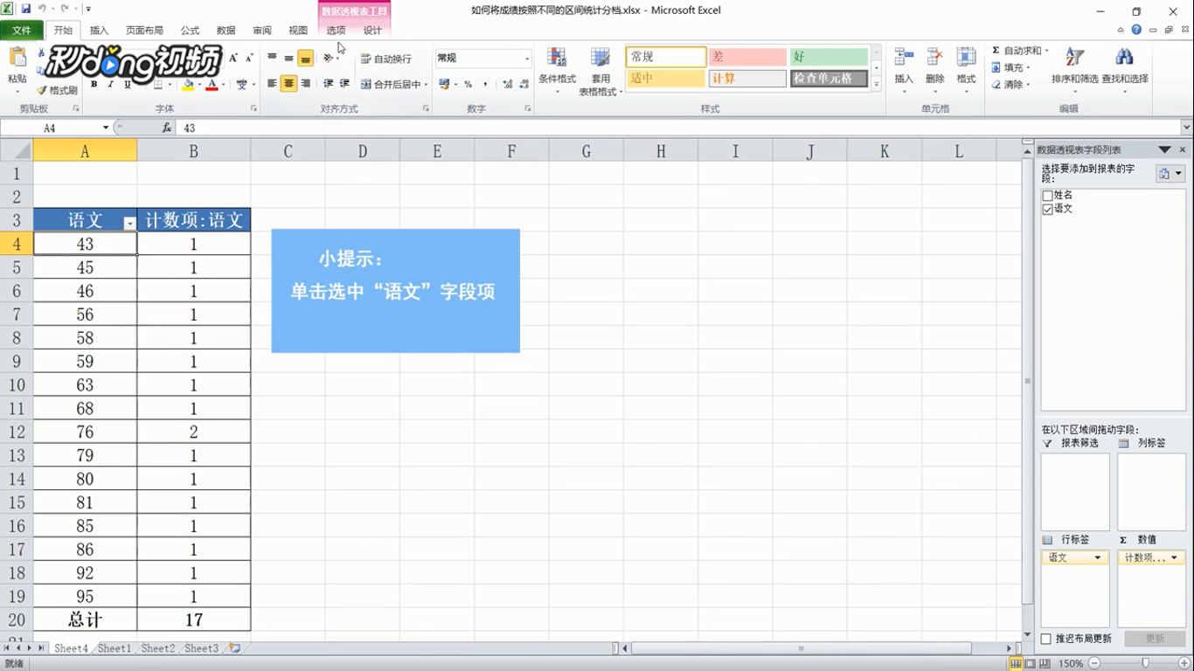
Task: Open the 填充 fill dropdown
Action: [x=1029, y=67]
